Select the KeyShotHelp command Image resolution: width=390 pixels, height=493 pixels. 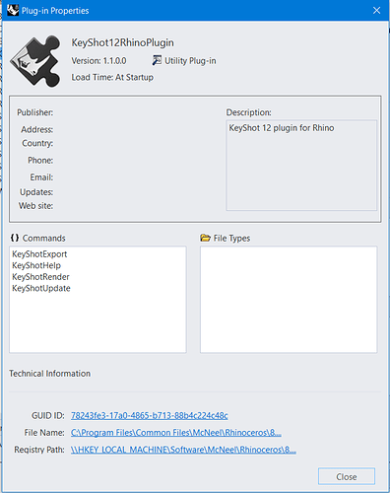(x=36, y=265)
